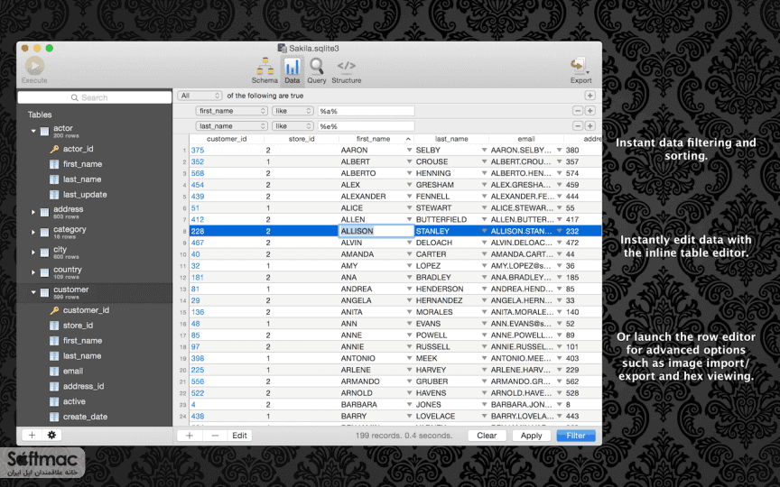This screenshot has height=487, width=780.
Task: Open customer_id link 438
Action: coord(198,417)
